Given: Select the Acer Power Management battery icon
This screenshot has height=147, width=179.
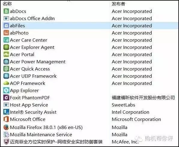Looking at the screenshot, I should click(x=6, y=61).
